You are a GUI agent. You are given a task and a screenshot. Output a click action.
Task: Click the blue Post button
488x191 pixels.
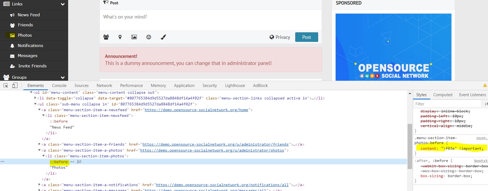306,37
